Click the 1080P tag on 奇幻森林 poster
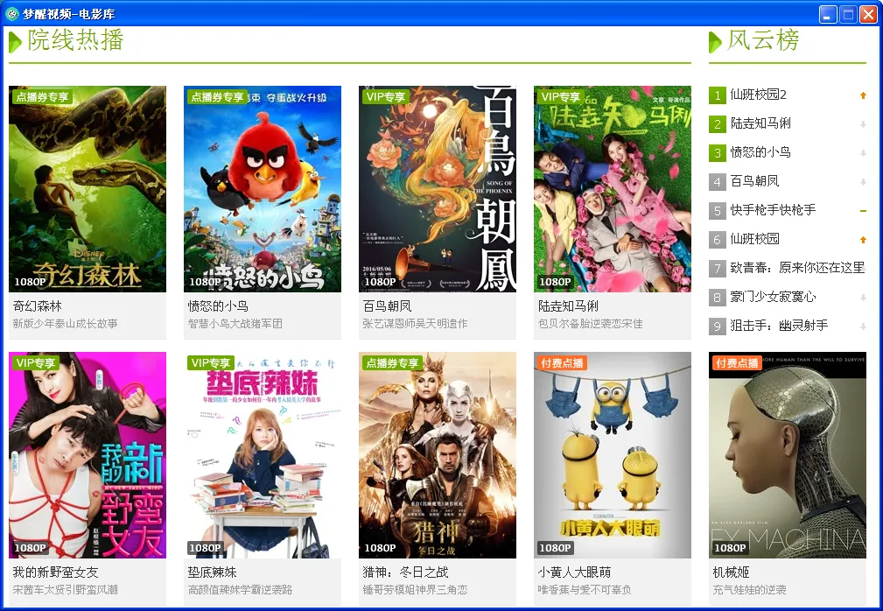This screenshot has width=883, height=611. click(30, 282)
